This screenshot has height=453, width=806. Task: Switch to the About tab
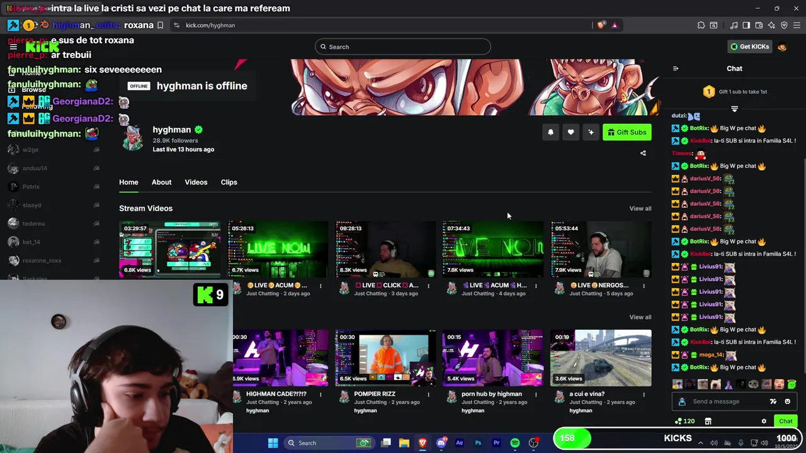pos(161,182)
